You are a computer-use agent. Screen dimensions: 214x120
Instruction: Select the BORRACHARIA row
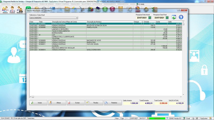[x=106, y=33]
